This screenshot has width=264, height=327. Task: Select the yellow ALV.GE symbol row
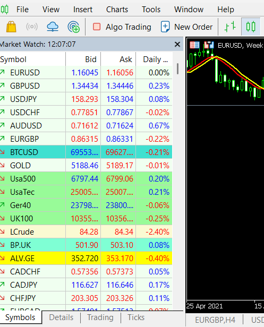click(86, 259)
